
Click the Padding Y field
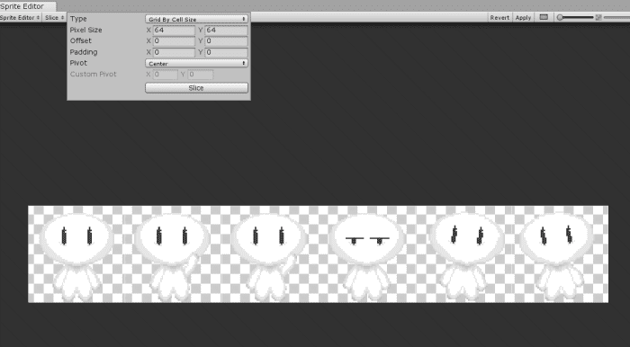pyautogui.click(x=226, y=52)
